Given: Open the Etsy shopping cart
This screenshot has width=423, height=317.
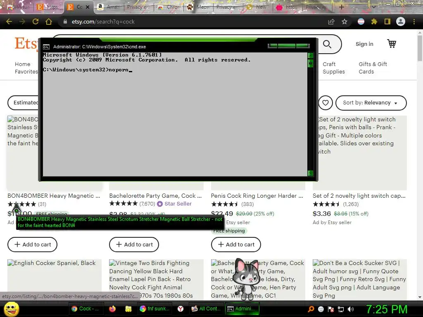Looking at the screenshot, I should 392,44.
